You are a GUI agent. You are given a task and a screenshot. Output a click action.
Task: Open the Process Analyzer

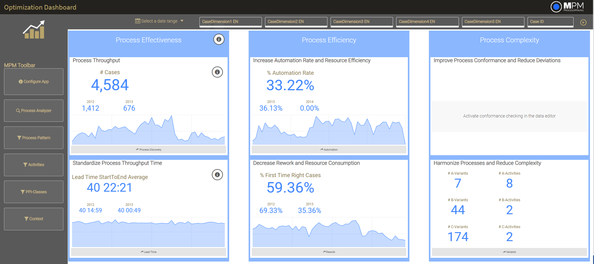(x=34, y=111)
